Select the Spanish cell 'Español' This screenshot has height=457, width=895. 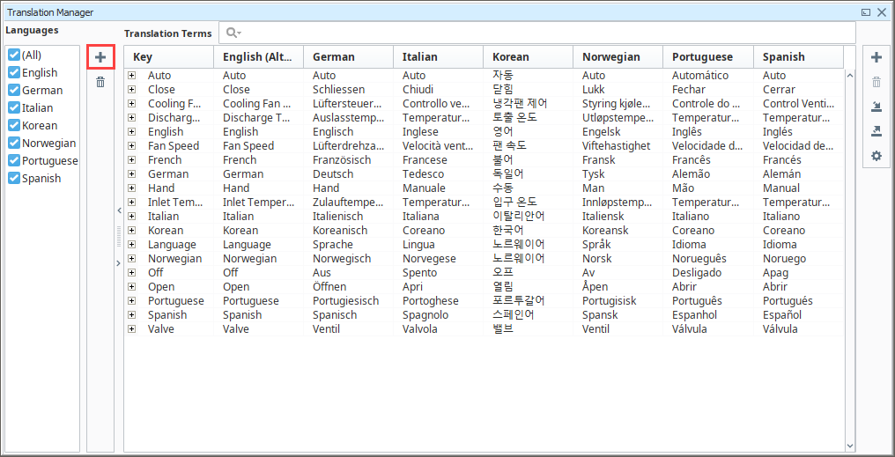click(782, 315)
